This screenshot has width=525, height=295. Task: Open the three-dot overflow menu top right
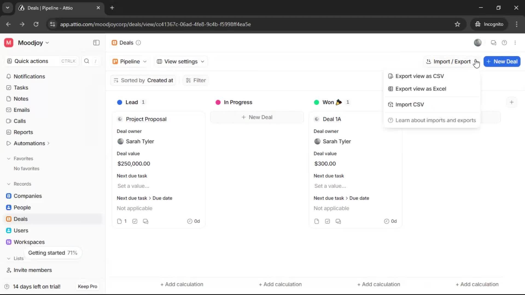(515, 43)
